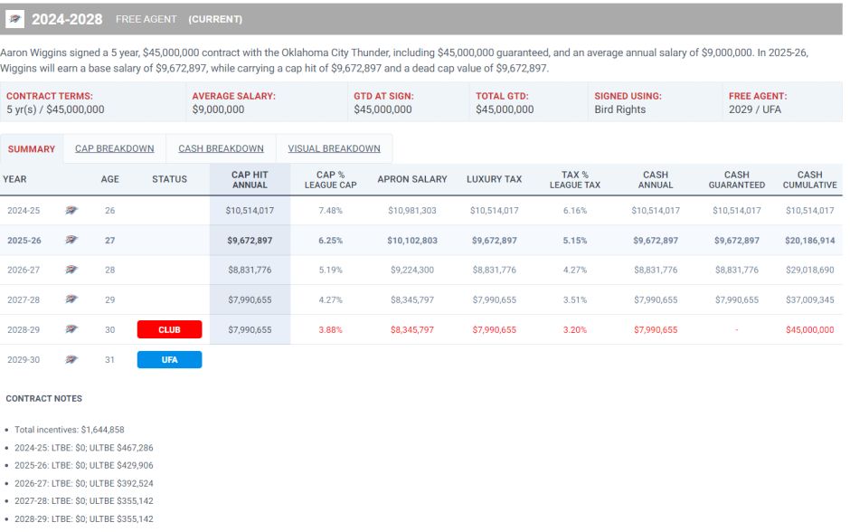The width and height of the screenshot is (850, 532).
Task: Click the Thunder team icon in the 2027-28 row
Action: [71, 299]
